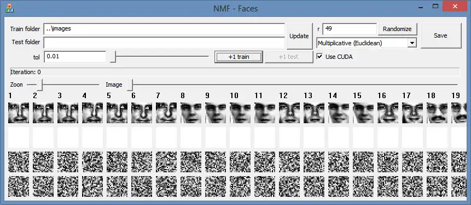Click the Image slider label
Viewport: 471px width, 205px height.
coord(114,85)
